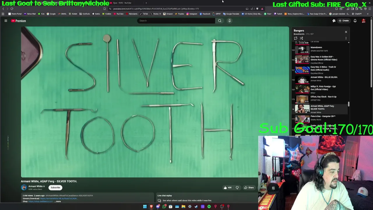373x210 pixels.
Task: Open YouTube notifications bell
Action: coord(355,21)
